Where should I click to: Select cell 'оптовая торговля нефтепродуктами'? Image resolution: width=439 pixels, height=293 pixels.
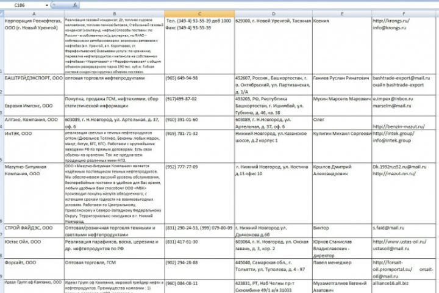(115, 84)
